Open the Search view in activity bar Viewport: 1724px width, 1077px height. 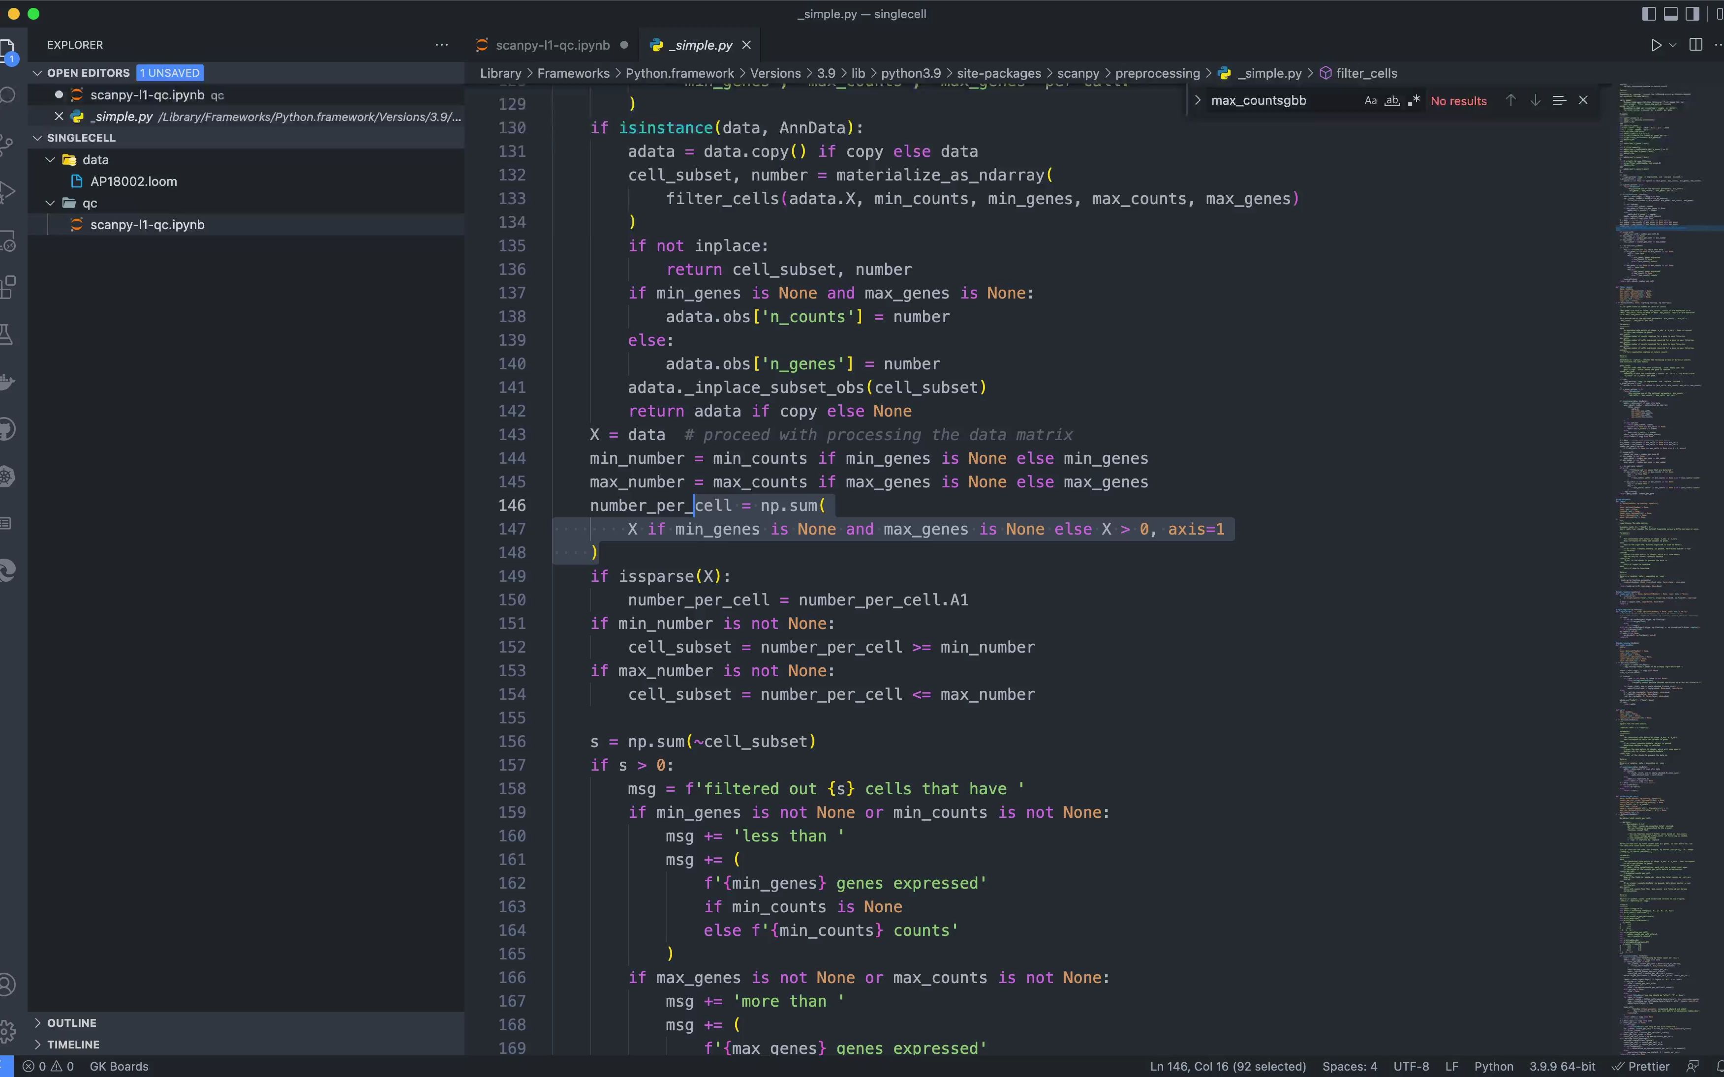coord(7,95)
